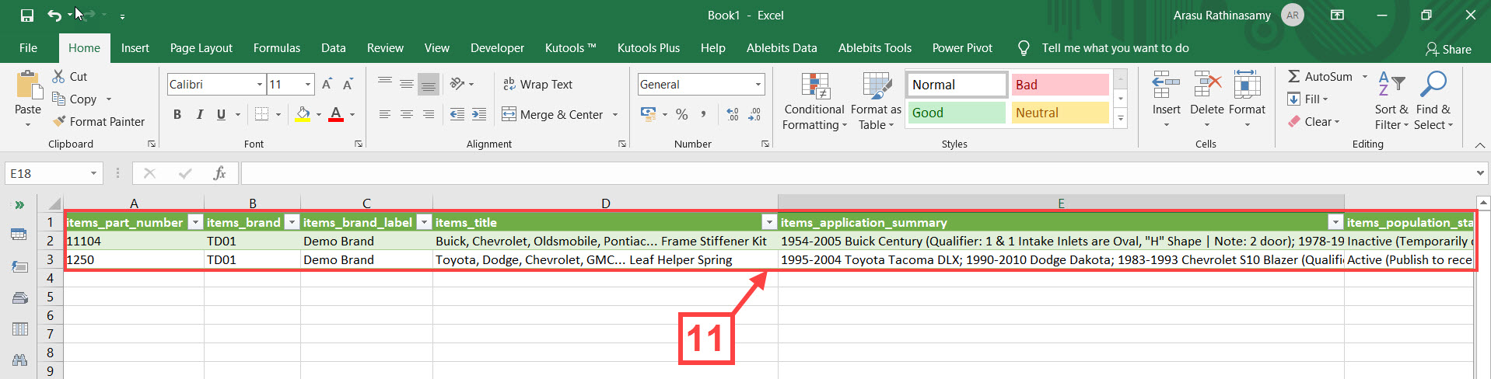Toggle Top Align vertical alignment
Viewport: 1491px width, 379px height.
[385, 83]
